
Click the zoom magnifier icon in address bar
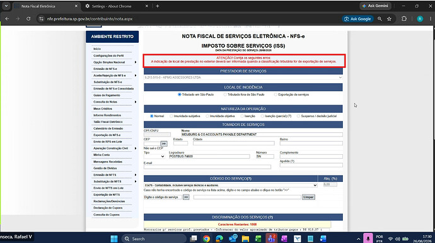tap(380, 19)
